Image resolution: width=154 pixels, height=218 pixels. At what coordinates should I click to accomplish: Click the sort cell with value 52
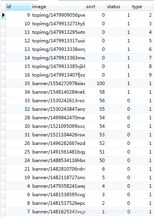tap(95, 143)
